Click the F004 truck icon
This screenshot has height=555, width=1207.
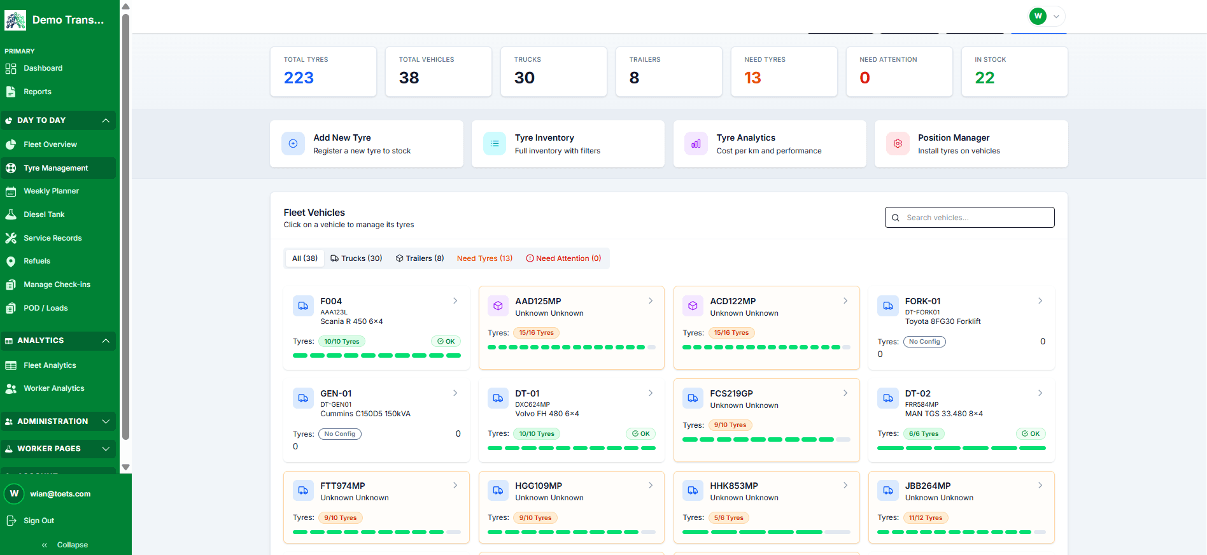(x=303, y=306)
